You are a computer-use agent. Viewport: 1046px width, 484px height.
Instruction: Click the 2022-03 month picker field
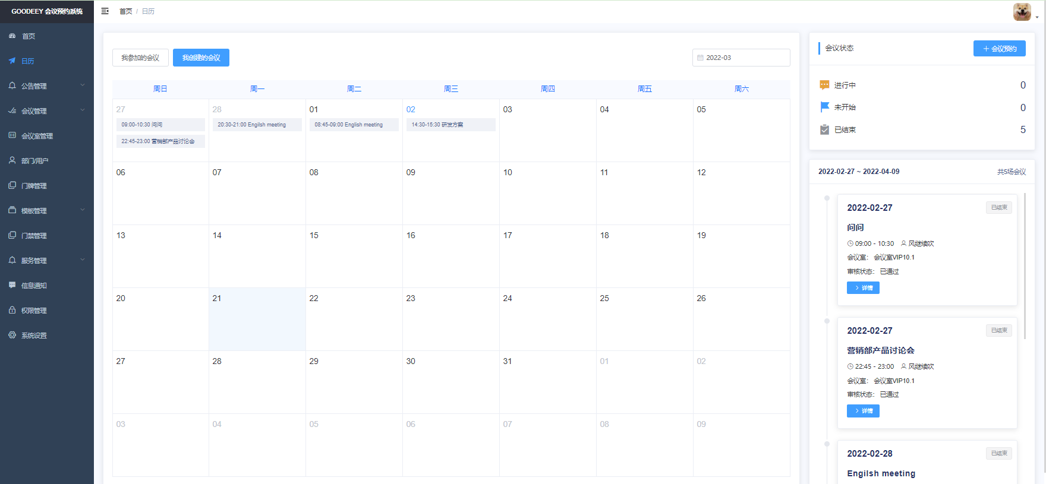741,58
